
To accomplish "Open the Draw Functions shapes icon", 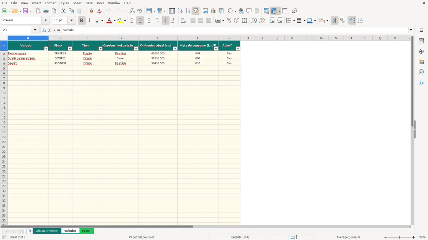I will pos(294,11).
